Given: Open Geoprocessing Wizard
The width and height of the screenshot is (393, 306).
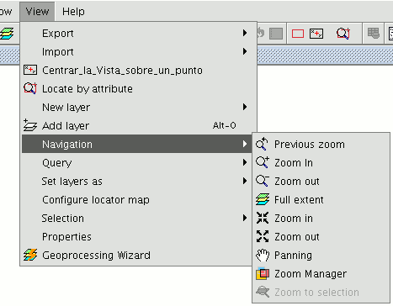Looking at the screenshot, I should click(137, 256).
